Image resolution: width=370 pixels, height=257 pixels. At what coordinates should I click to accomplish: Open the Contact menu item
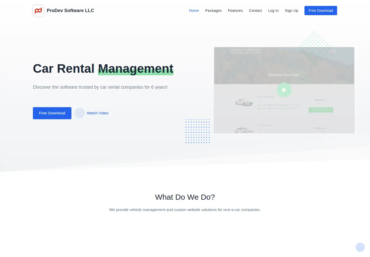point(255,11)
